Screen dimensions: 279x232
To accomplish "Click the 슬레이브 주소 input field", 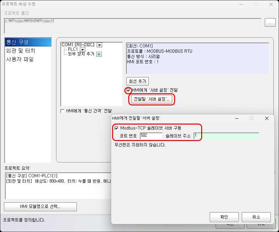I will 226,136.
